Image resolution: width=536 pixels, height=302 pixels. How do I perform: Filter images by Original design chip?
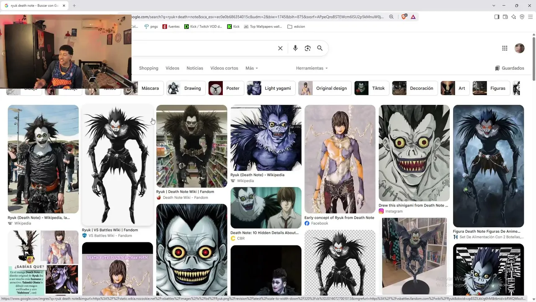click(x=325, y=88)
